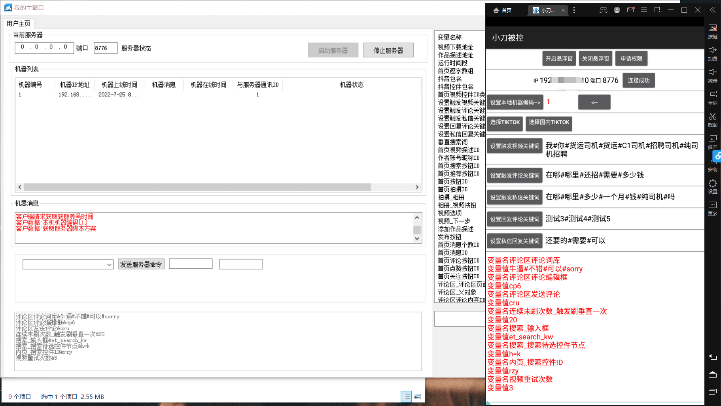
Task: Click the game controller icon in title bar
Action: click(x=603, y=9)
